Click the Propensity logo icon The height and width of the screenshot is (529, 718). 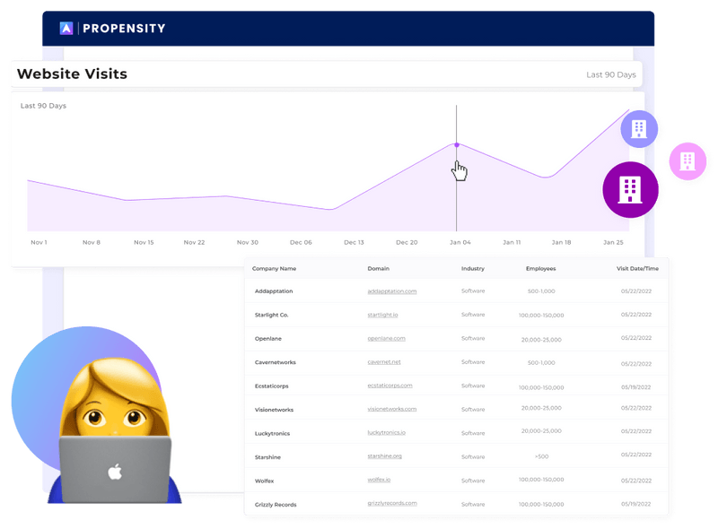(67, 28)
